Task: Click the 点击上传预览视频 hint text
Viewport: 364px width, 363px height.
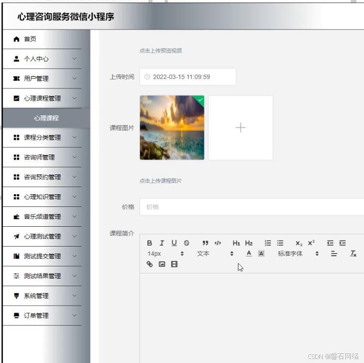Action: 161,50
